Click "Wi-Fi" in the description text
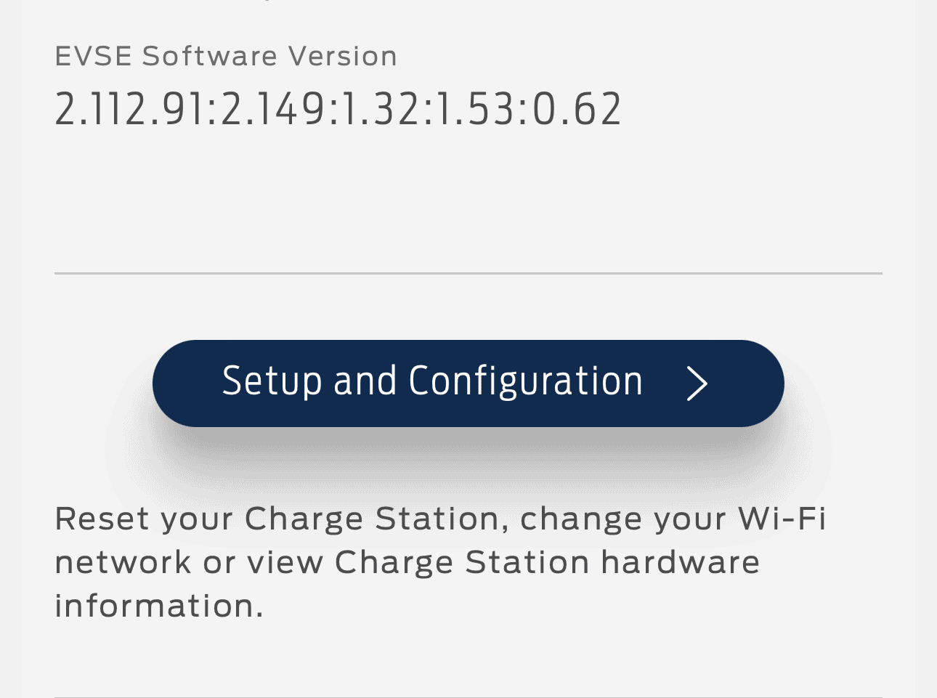Screen dimensions: 937x698 (x=782, y=519)
